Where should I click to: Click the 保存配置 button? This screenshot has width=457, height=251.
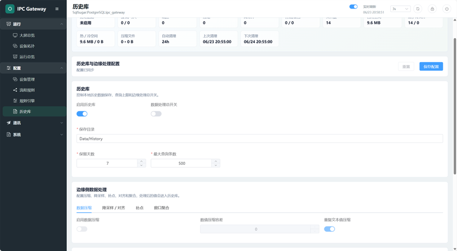[x=431, y=66]
